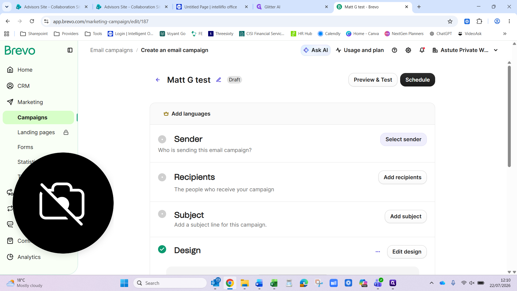This screenshot has height=291, width=517.
Task: Open the settings gear in Brevo header
Action: [x=408, y=50]
